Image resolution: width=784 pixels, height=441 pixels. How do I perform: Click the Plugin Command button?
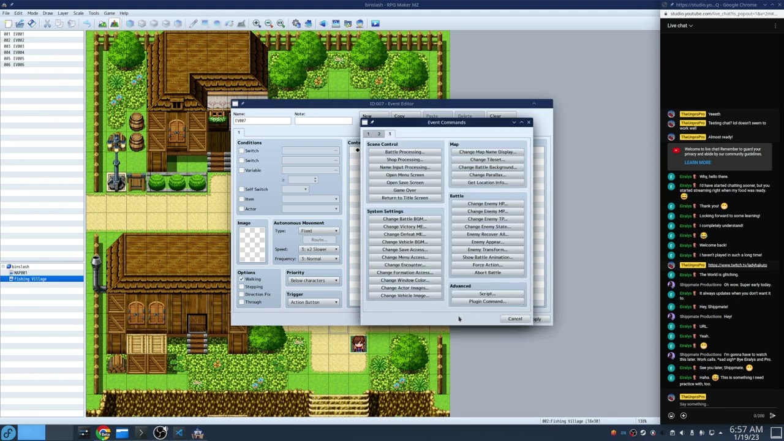click(x=488, y=301)
